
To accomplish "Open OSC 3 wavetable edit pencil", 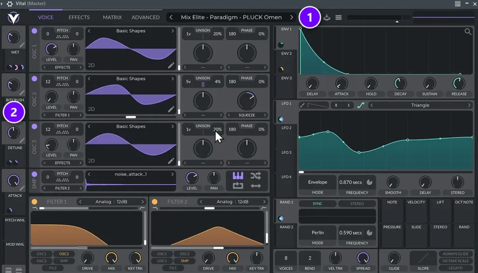I will click(171, 161).
